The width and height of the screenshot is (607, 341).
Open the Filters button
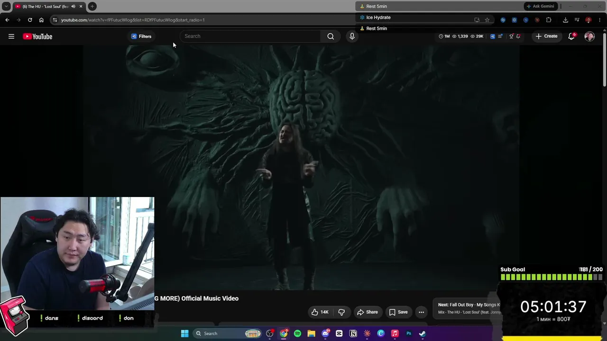click(141, 36)
